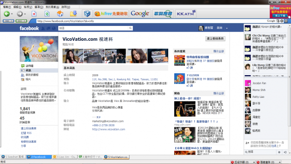Close the Google search bar X icon
The height and width of the screenshot is (164, 291).
tap(286, 21)
